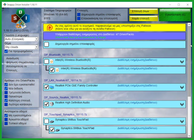The image size is (194, 140).
Task: Click the Snappy Driver Installer title bar icon
Action: point(5,5)
